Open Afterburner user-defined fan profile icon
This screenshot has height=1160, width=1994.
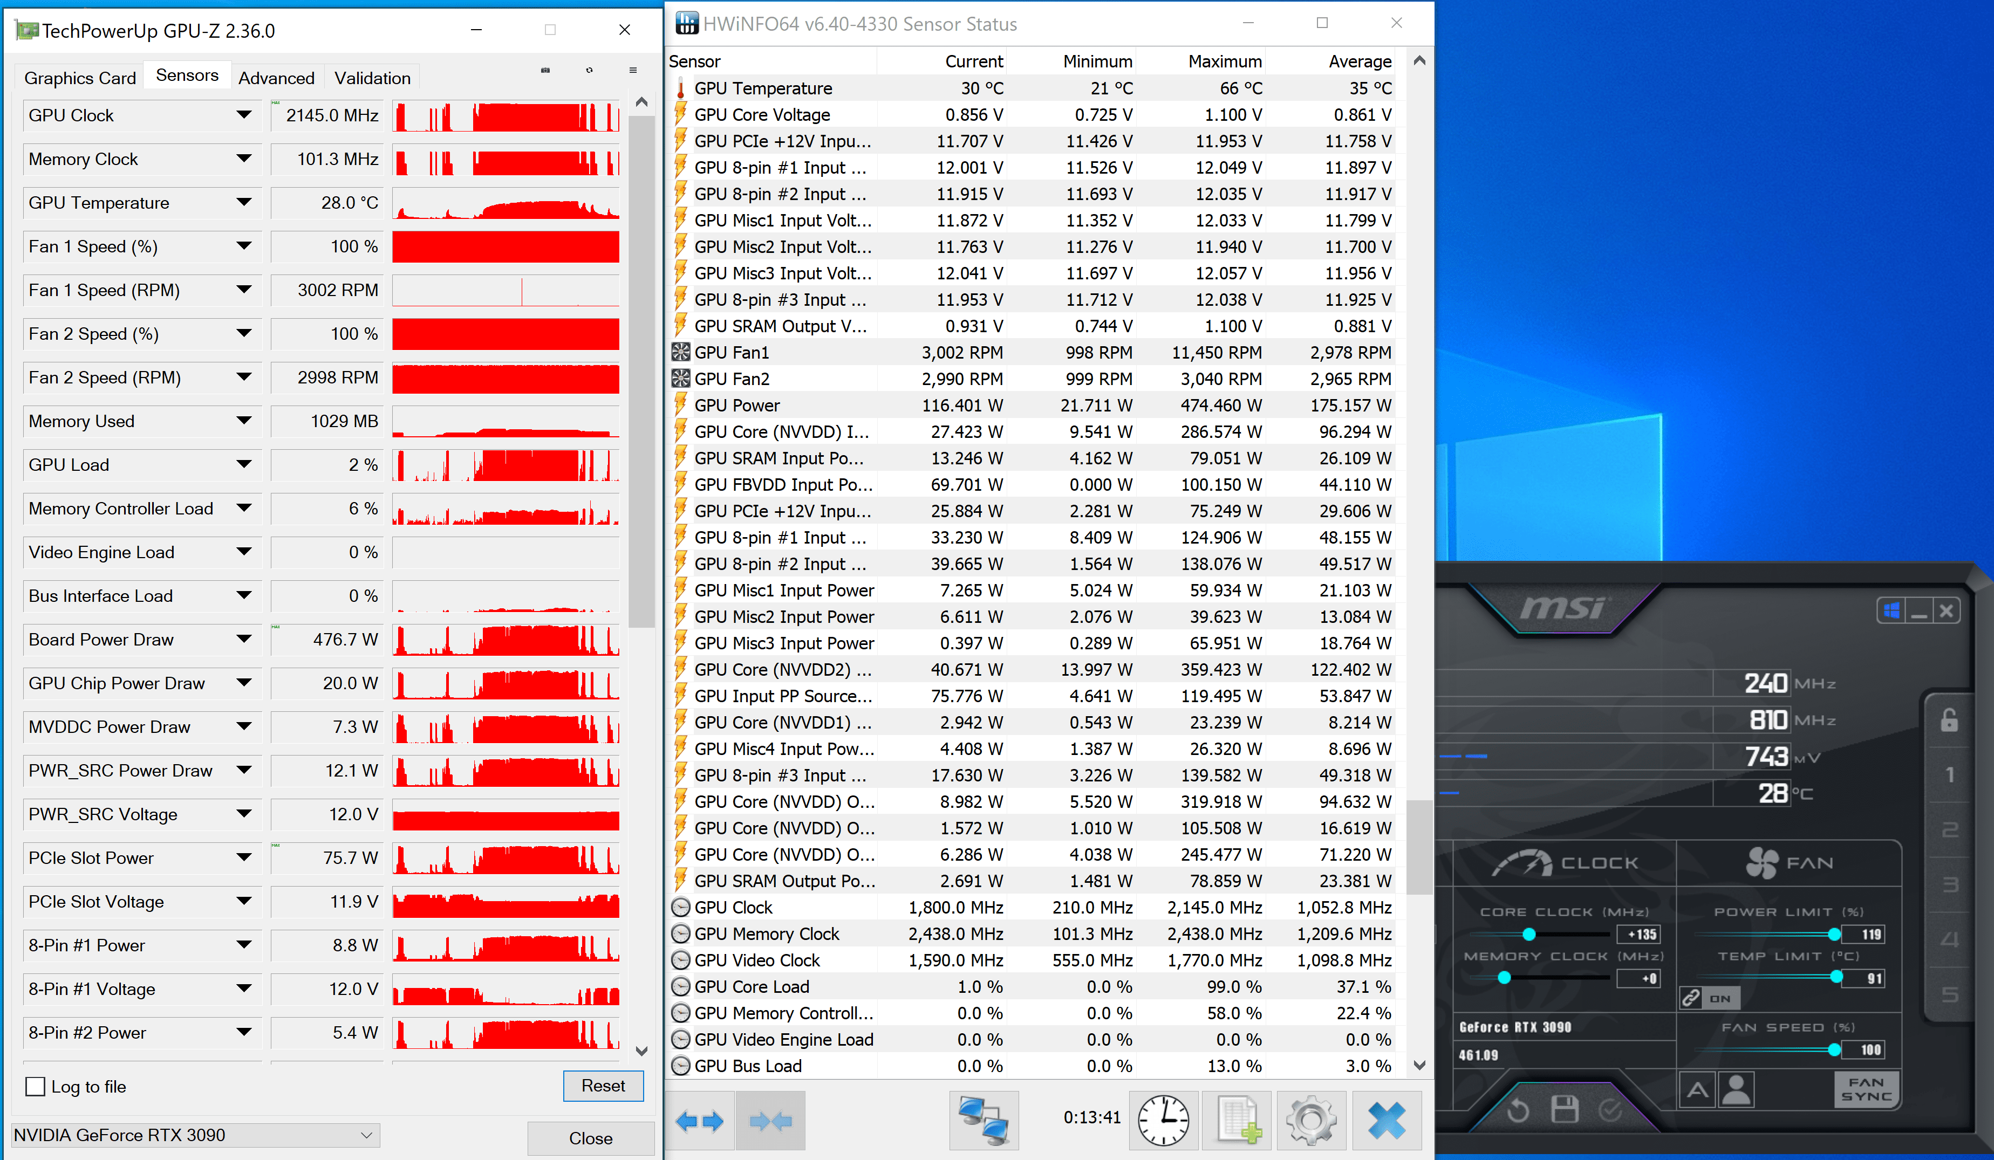tap(1736, 1090)
